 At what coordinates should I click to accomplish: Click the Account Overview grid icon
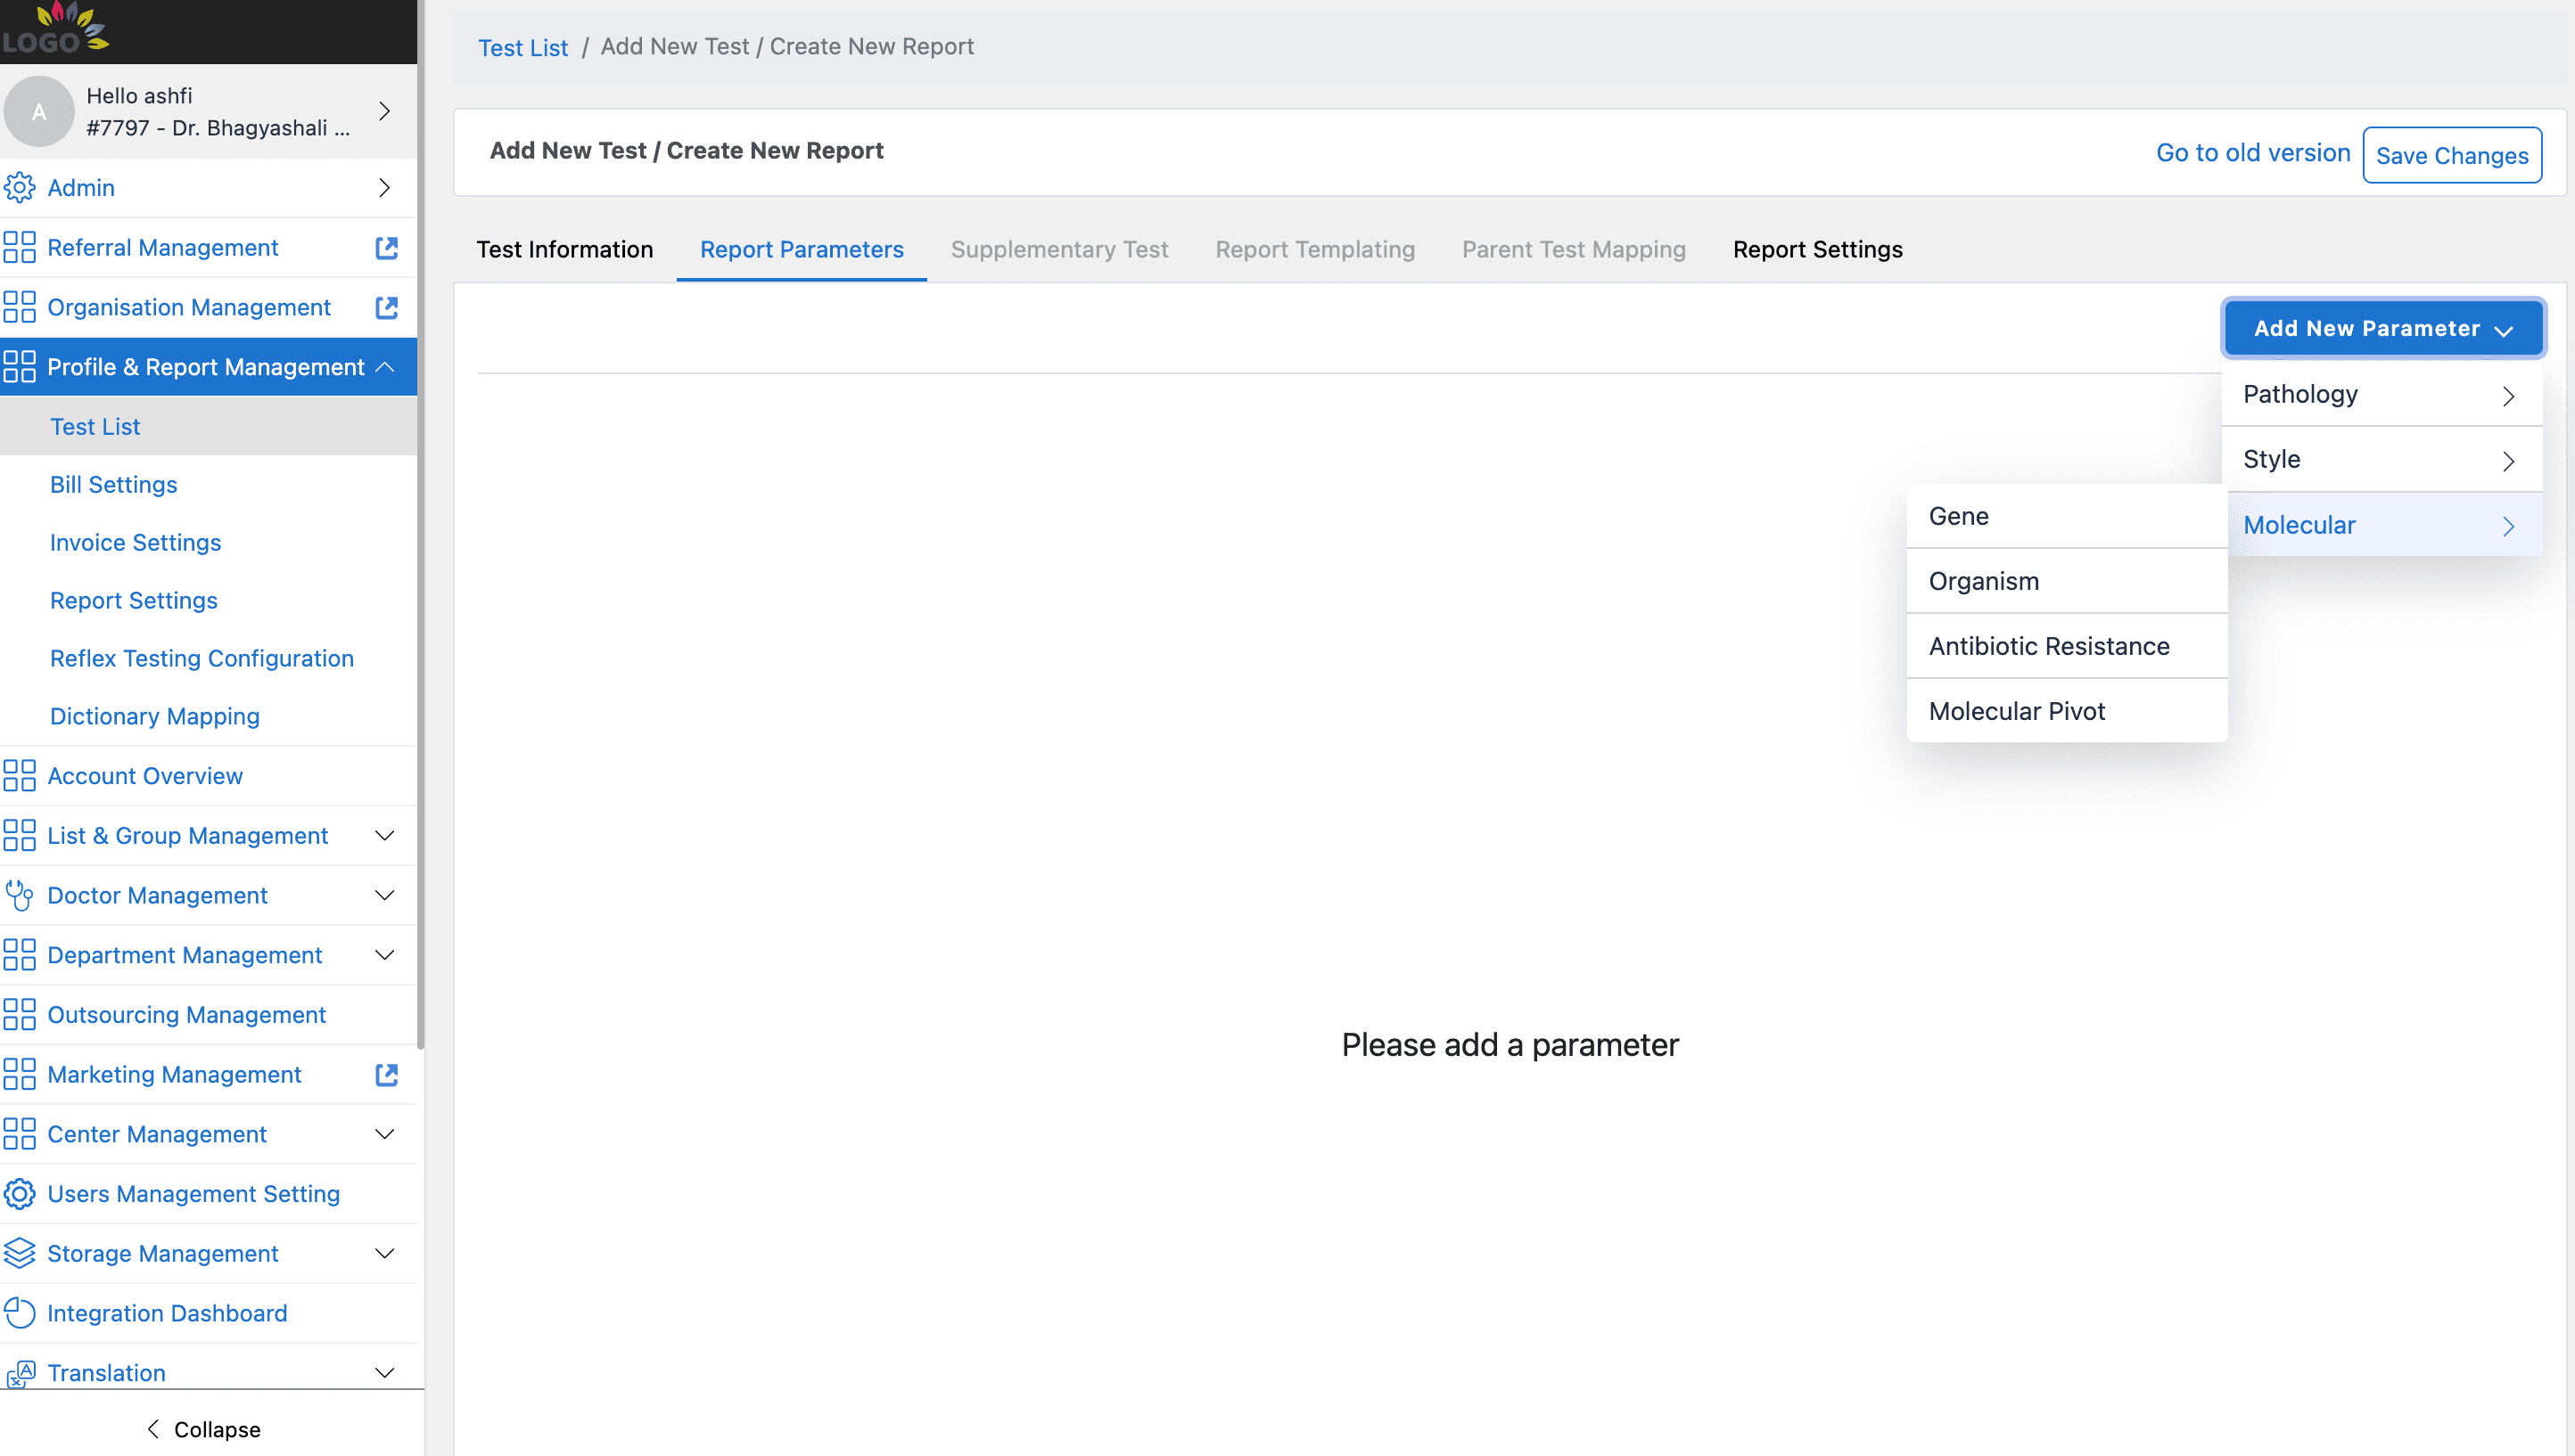click(19, 776)
